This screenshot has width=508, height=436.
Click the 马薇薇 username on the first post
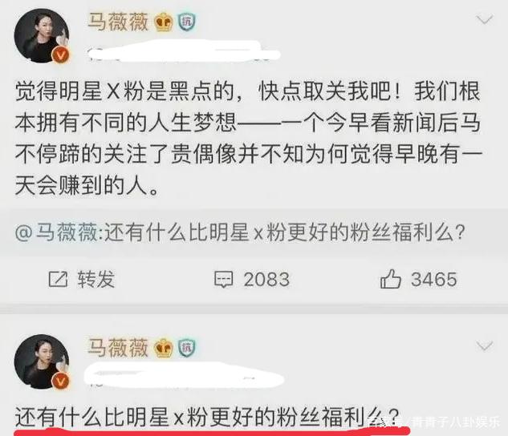pos(118,22)
